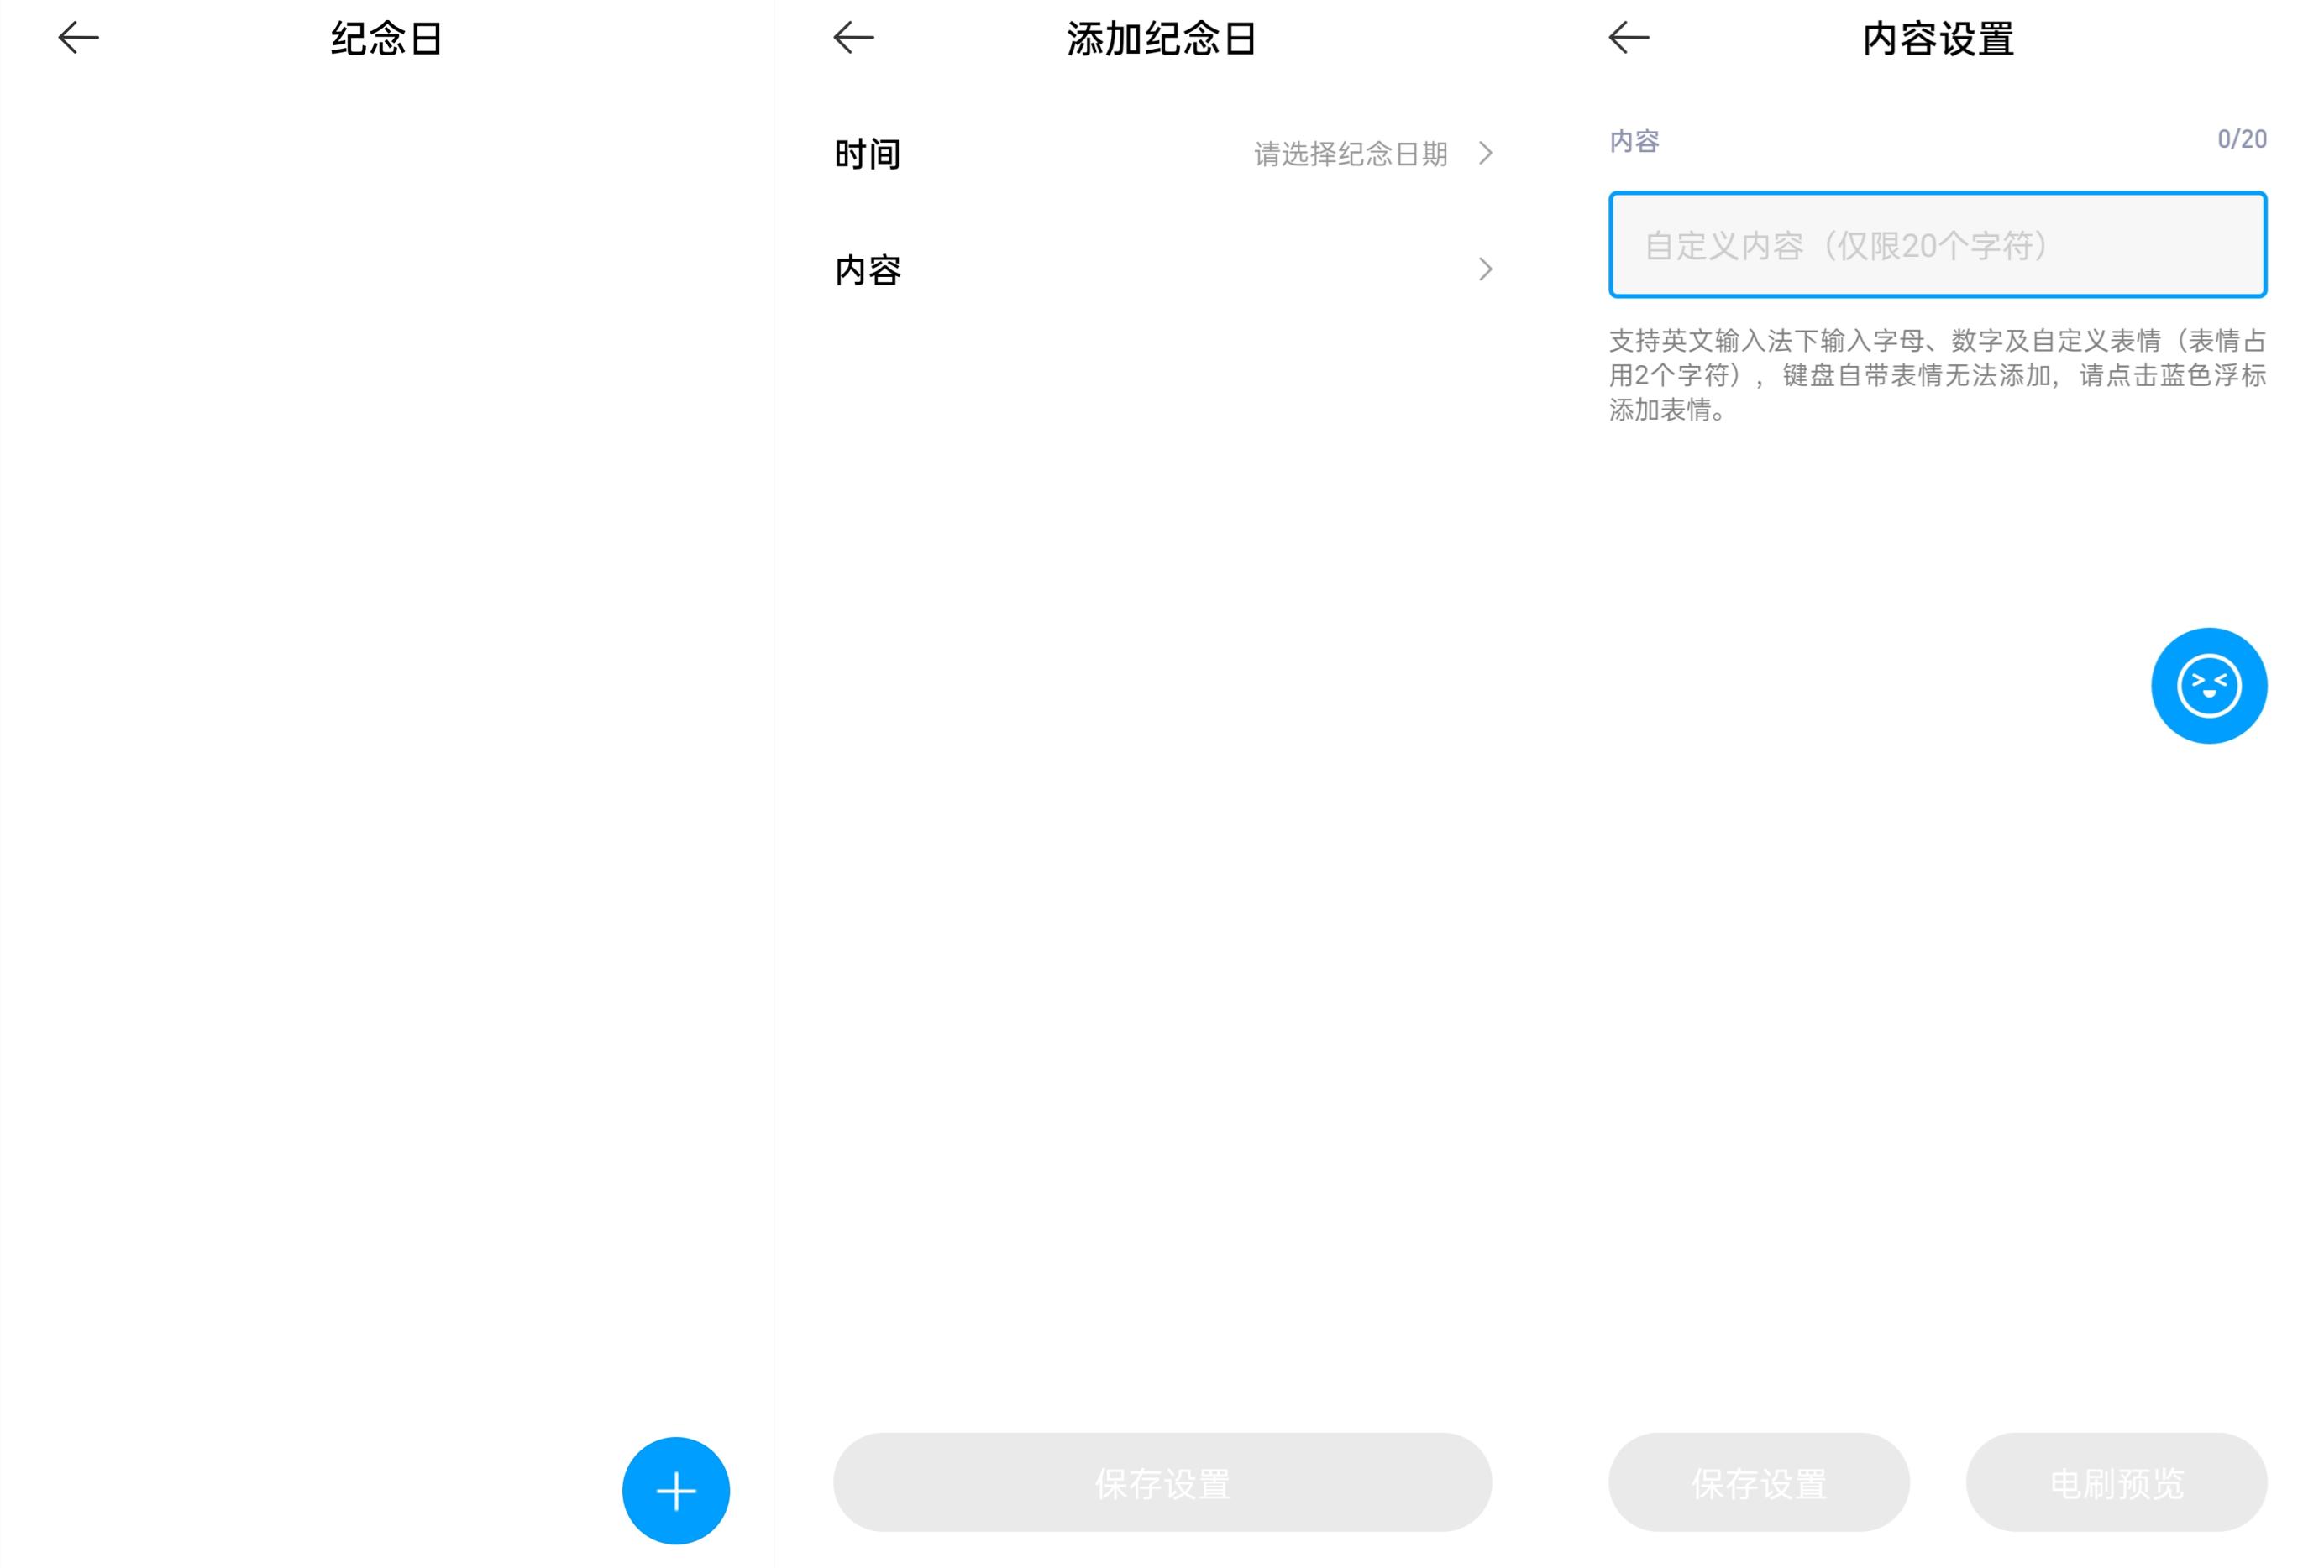Select the 时间 list item label

(x=867, y=154)
